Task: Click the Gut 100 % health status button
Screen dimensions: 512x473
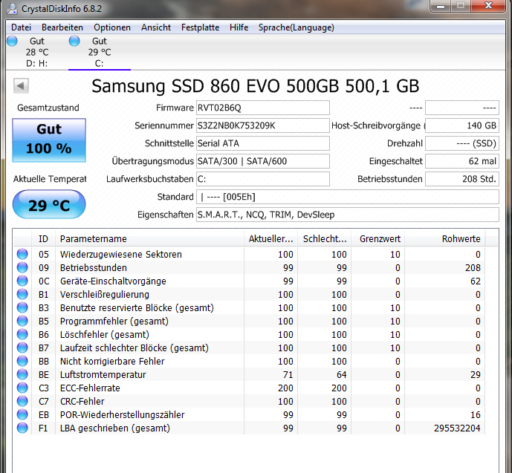Action: pyautogui.click(x=49, y=140)
